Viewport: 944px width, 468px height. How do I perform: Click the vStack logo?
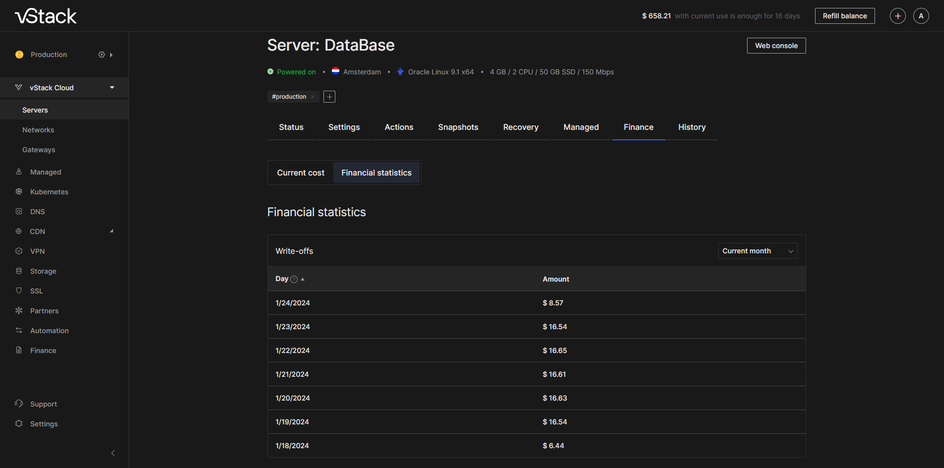click(46, 16)
